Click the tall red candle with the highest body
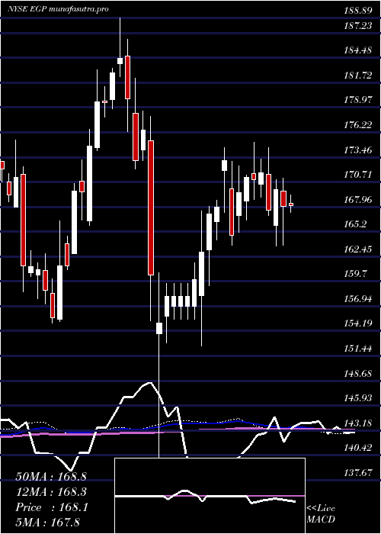The height and width of the screenshot is (534, 381). click(x=127, y=77)
